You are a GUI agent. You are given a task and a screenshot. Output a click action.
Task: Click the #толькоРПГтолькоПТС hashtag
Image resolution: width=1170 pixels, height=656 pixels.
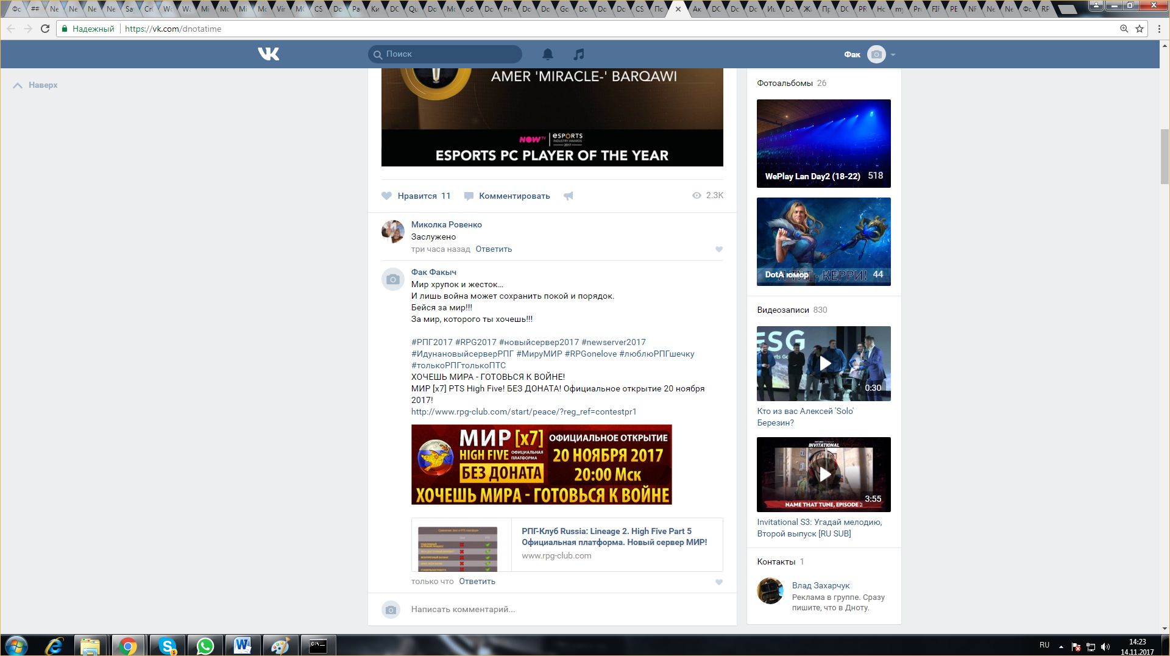[458, 365]
